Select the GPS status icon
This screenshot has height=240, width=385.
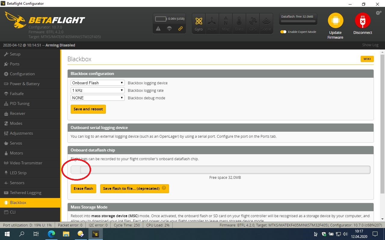(x=253, y=23)
